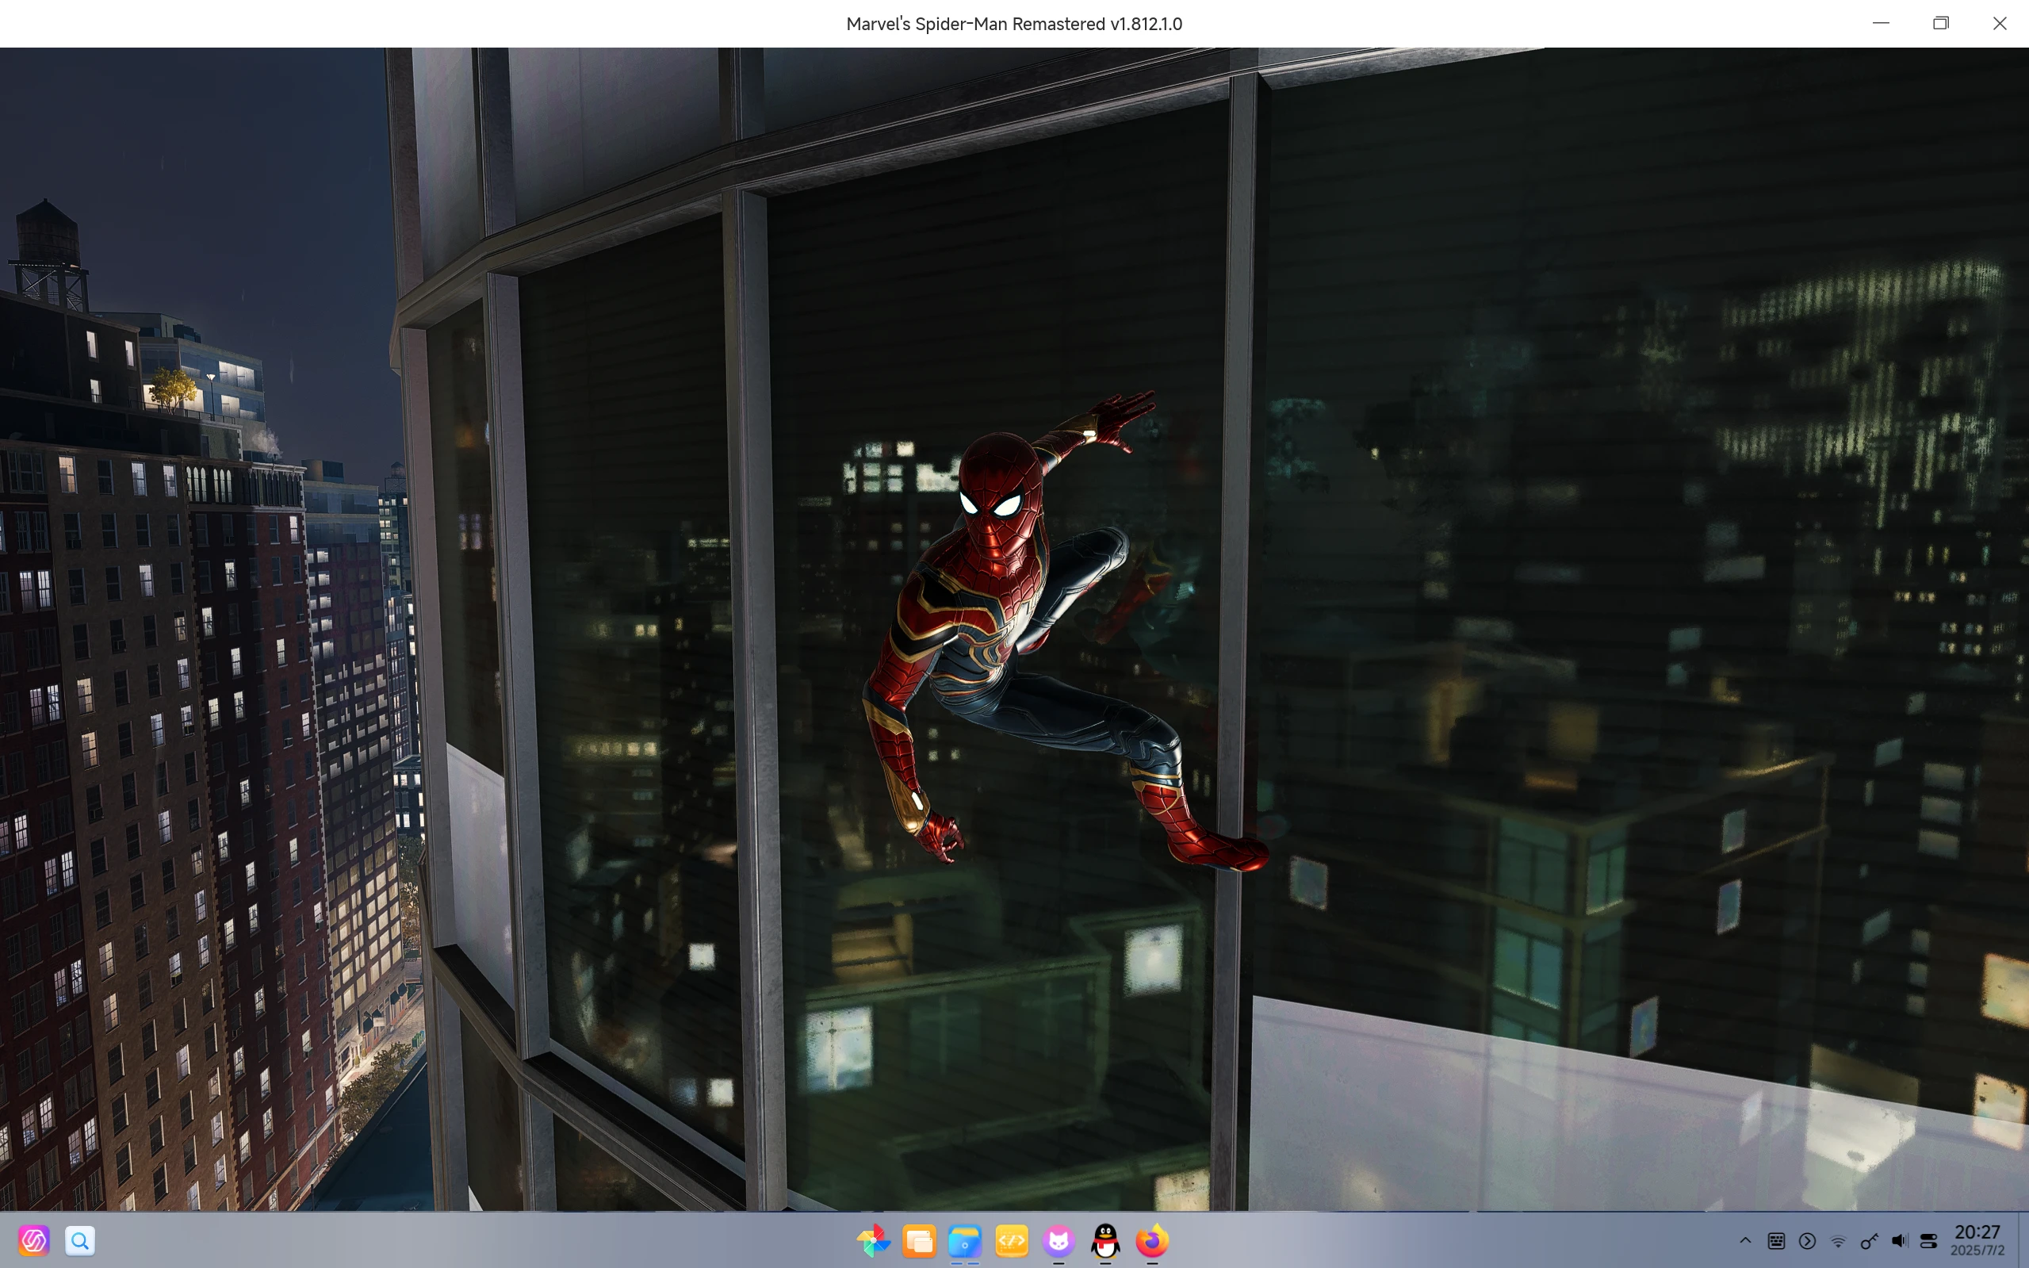Click the circled arrow tray icon
Image resolution: width=2029 pixels, height=1268 pixels.
coord(1808,1240)
